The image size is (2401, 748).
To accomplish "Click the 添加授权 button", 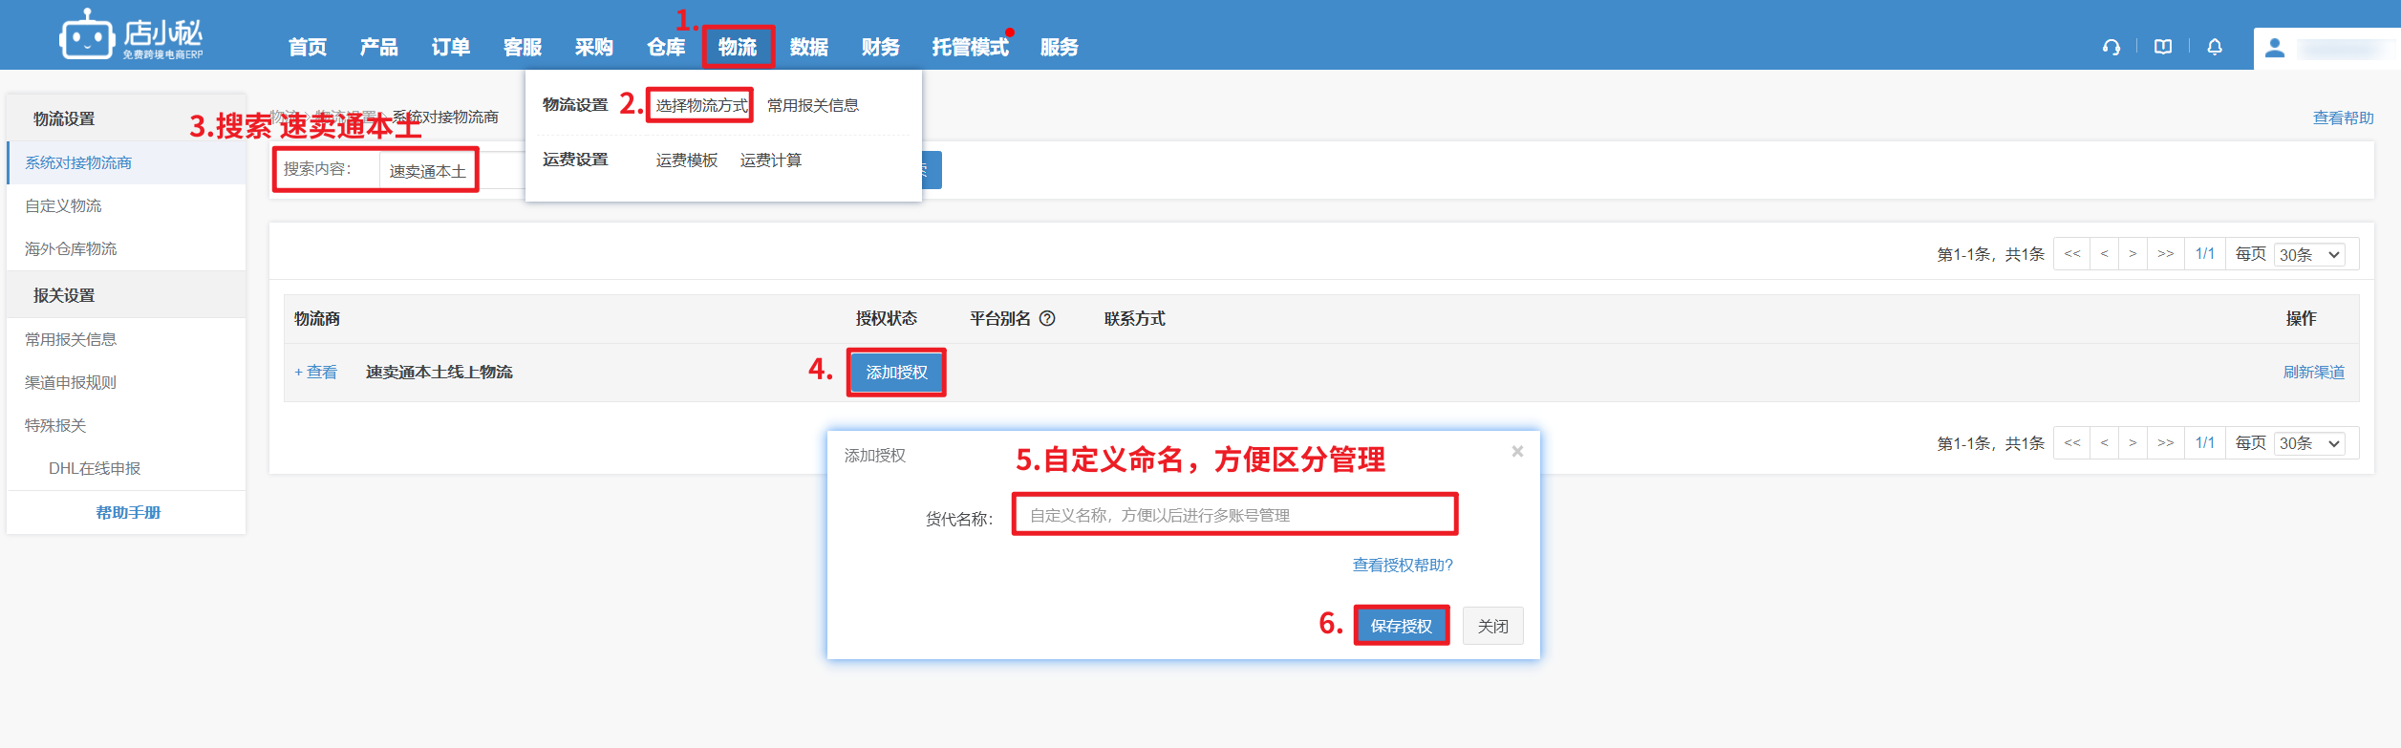I will (896, 373).
